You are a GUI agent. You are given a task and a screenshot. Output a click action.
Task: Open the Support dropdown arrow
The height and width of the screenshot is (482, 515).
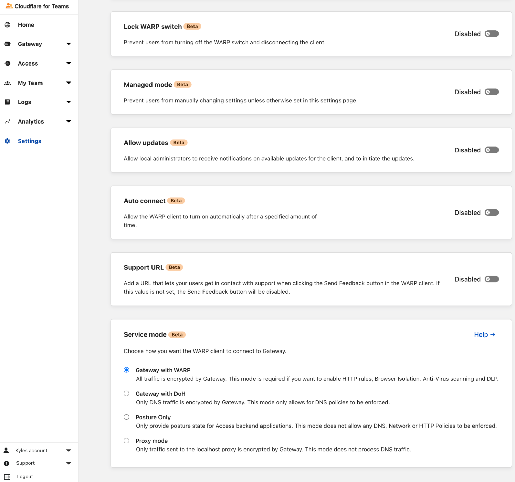point(69,463)
